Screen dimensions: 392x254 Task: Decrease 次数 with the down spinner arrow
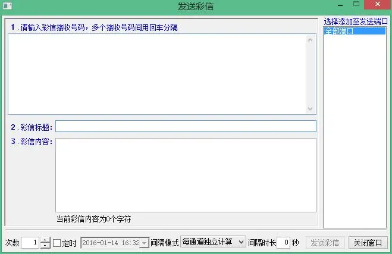[45, 246]
